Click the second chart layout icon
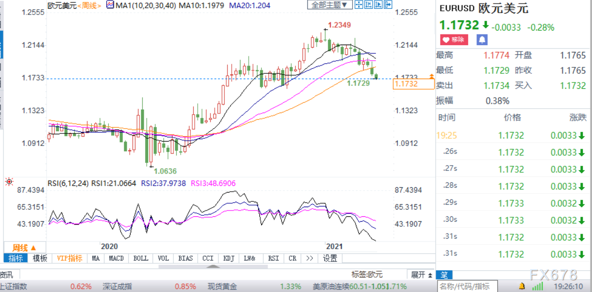592x292 pixels. (369, 5)
